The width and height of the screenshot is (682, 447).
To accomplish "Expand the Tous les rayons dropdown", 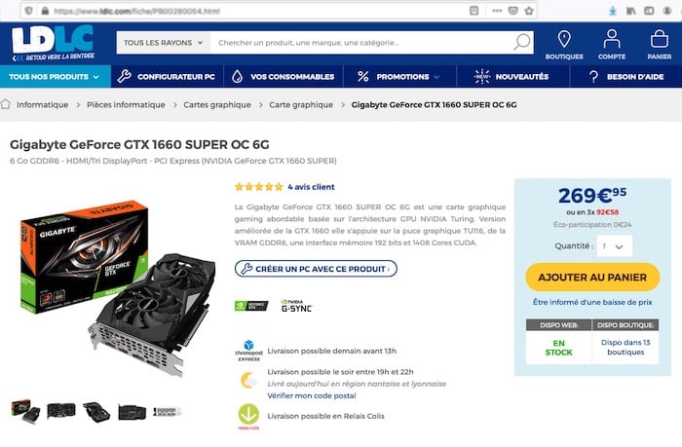I will tap(163, 43).
